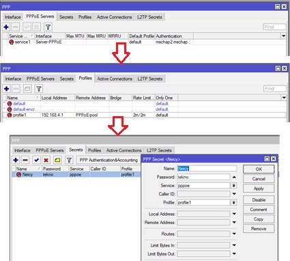The image size is (290, 261).
Task: Disable the secret with red cross icon
Action: click(x=46, y=160)
